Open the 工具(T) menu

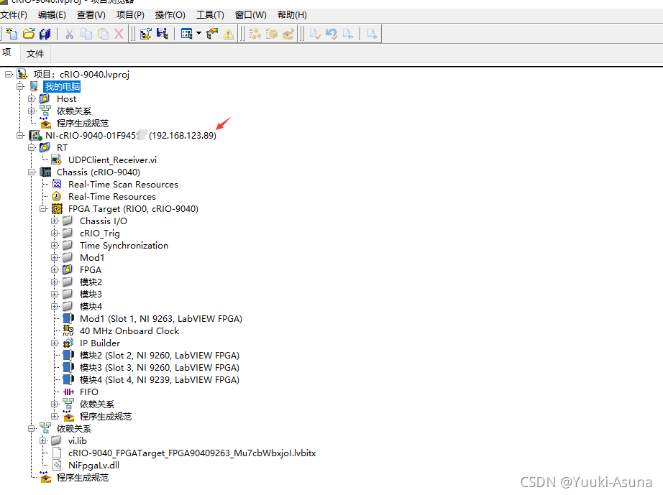coord(210,15)
